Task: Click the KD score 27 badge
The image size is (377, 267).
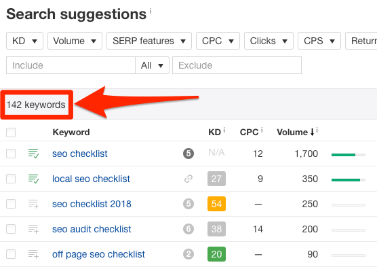Action: click(x=216, y=179)
